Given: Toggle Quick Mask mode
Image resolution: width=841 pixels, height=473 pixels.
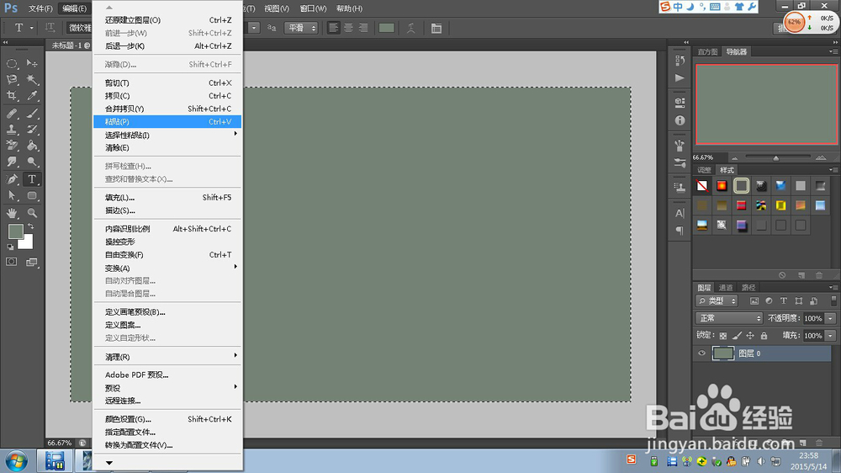Looking at the screenshot, I should coord(11,262).
